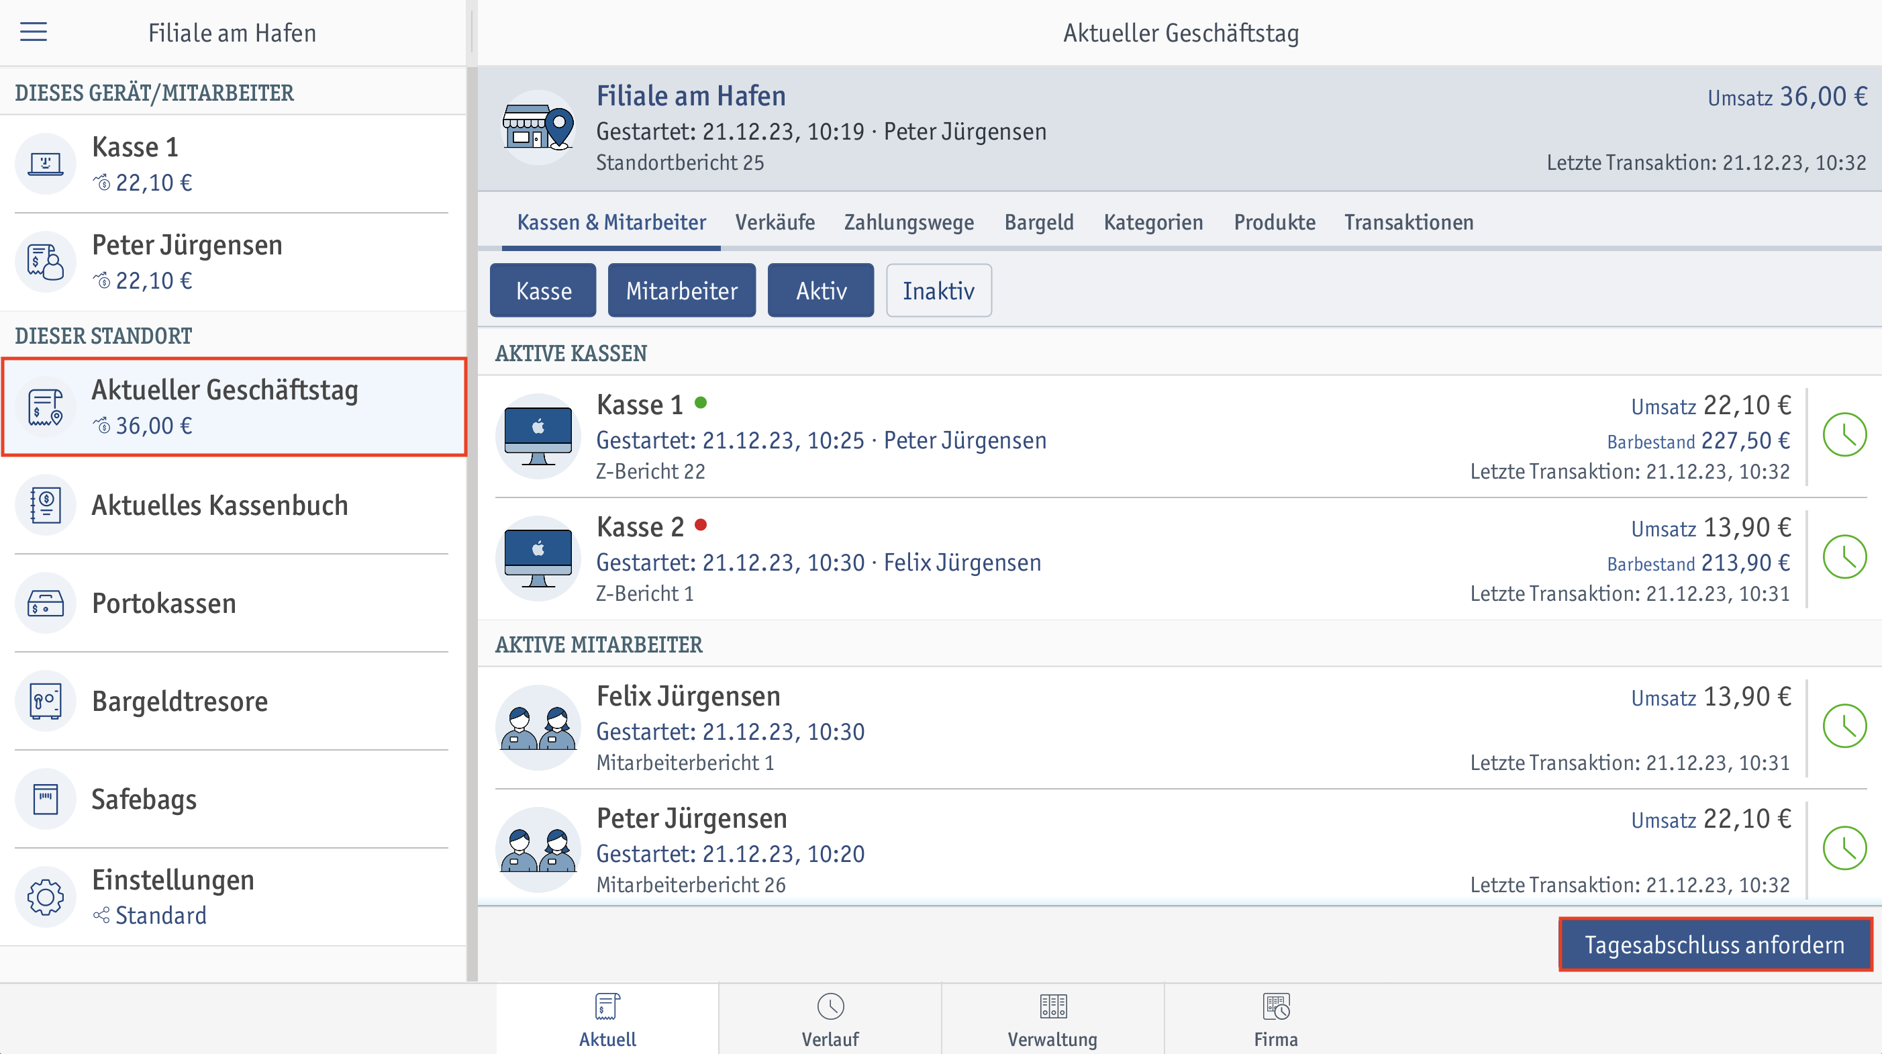This screenshot has width=1882, height=1054.
Task: Open Einstellungen Standard entry
Action: click(x=233, y=897)
